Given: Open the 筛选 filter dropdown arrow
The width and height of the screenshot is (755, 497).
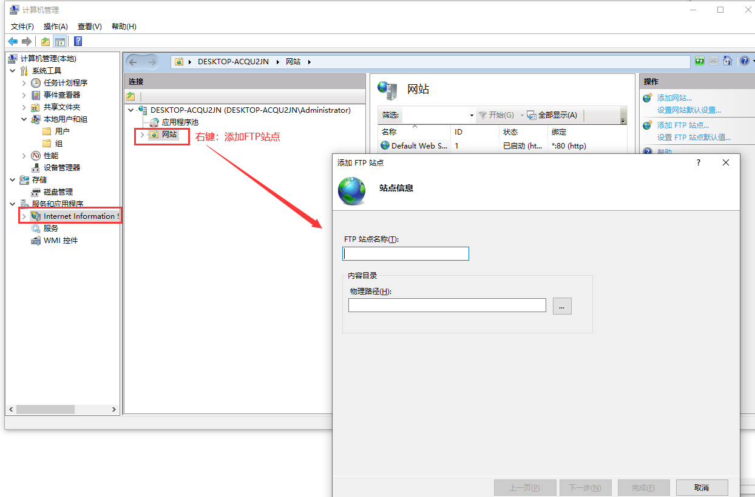Looking at the screenshot, I should [x=472, y=115].
